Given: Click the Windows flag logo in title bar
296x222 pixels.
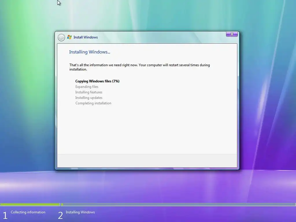Looking at the screenshot, I should 69,37.
